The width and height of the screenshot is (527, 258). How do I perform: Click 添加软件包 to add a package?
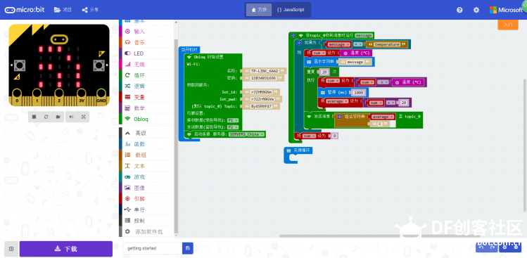[146, 231]
